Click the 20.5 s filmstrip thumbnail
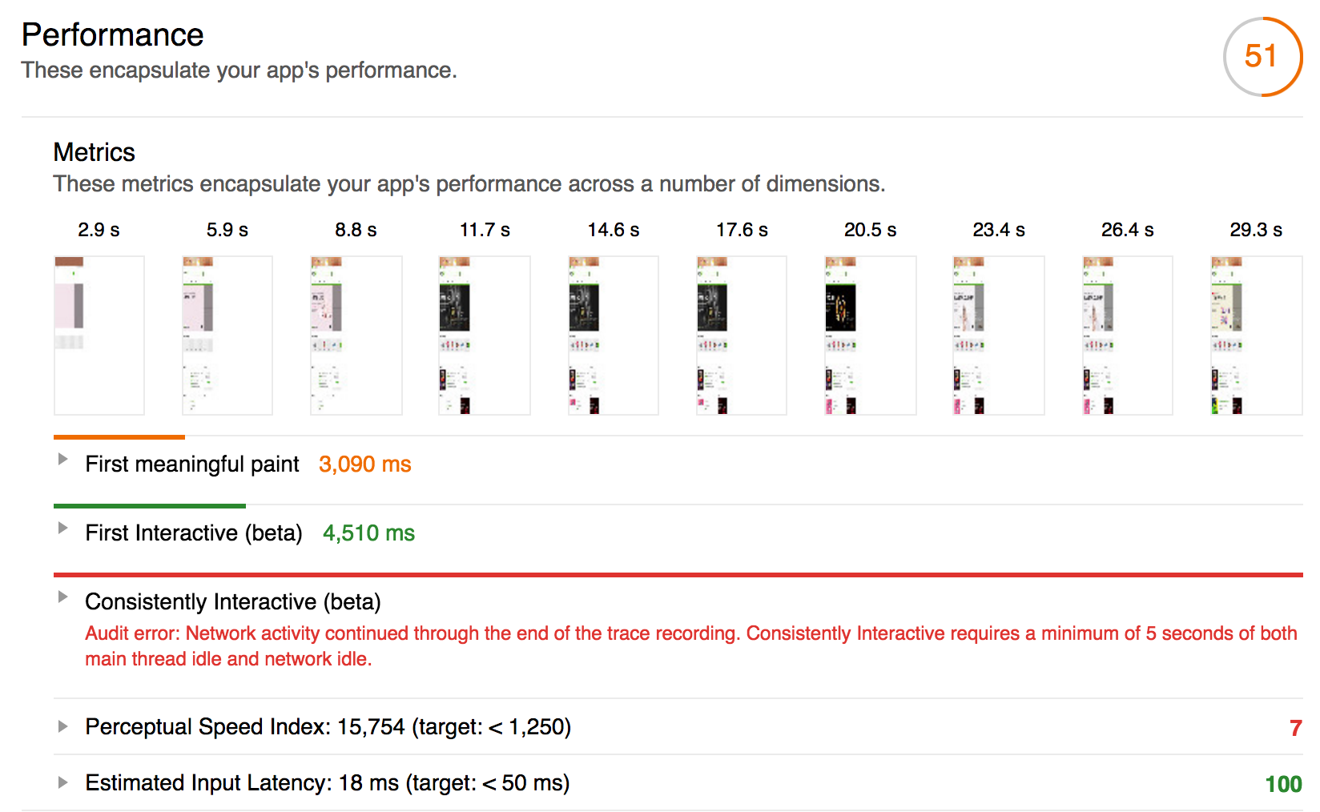The width and height of the screenshot is (1320, 812). (871, 335)
